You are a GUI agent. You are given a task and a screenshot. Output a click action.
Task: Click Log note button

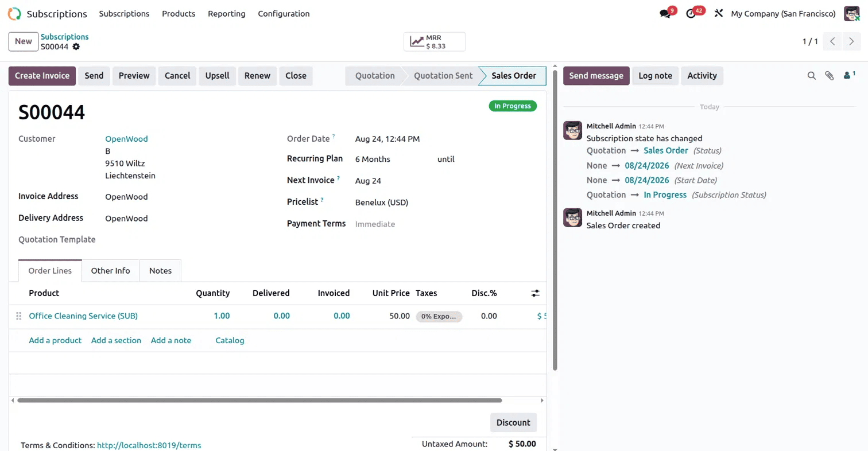tap(656, 76)
